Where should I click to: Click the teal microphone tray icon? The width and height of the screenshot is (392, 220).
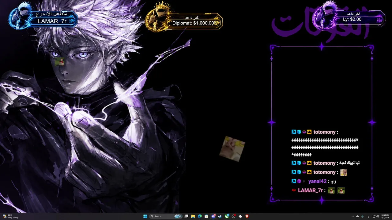pyautogui.click(x=363, y=216)
